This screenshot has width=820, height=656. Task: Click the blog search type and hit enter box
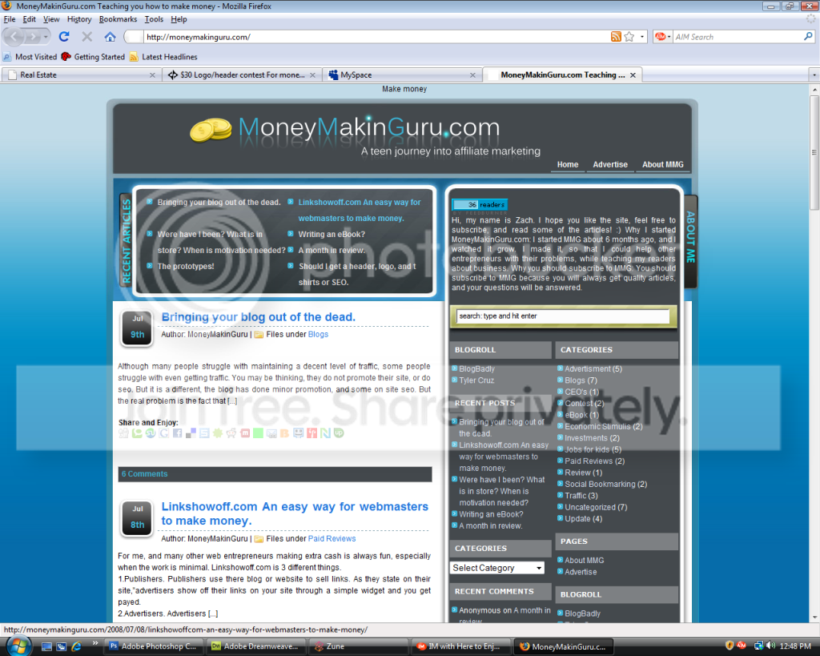pyautogui.click(x=563, y=316)
